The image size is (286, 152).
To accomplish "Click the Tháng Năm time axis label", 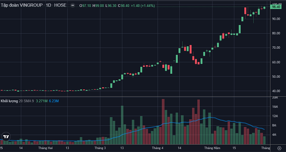I will point(212,148).
